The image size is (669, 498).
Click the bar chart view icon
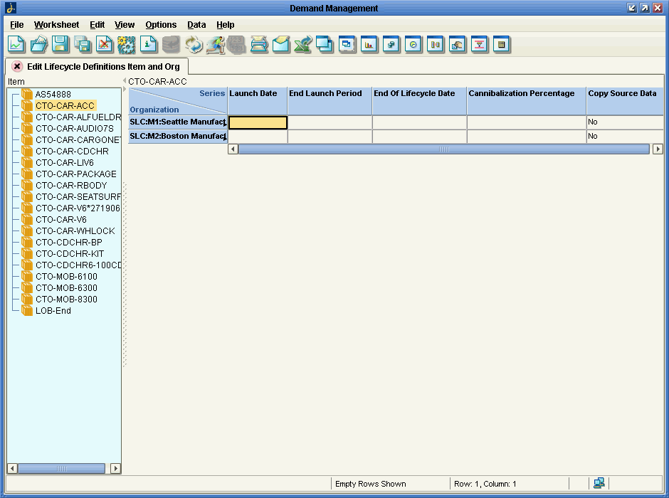pos(369,44)
